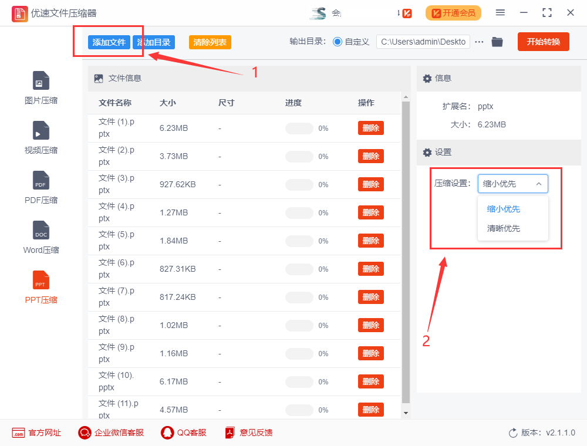Open the 压缩设置 dropdown box
587x446 pixels.
(512, 184)
